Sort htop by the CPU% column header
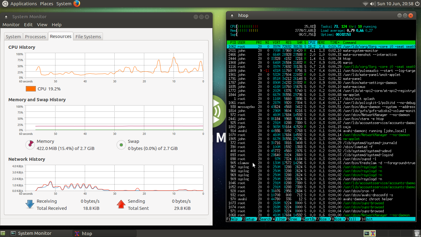421x237 pixels. click(x=312, y=43)
